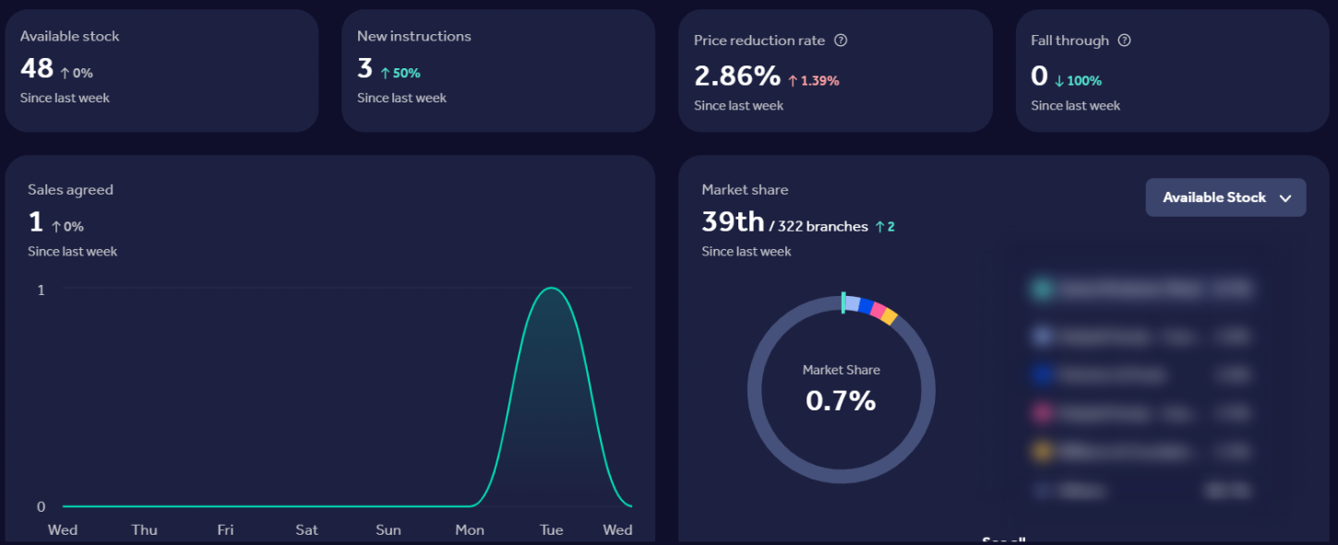Select the Available stock value 48
This screenshot has width=1338, height=545.
point(37,68)
